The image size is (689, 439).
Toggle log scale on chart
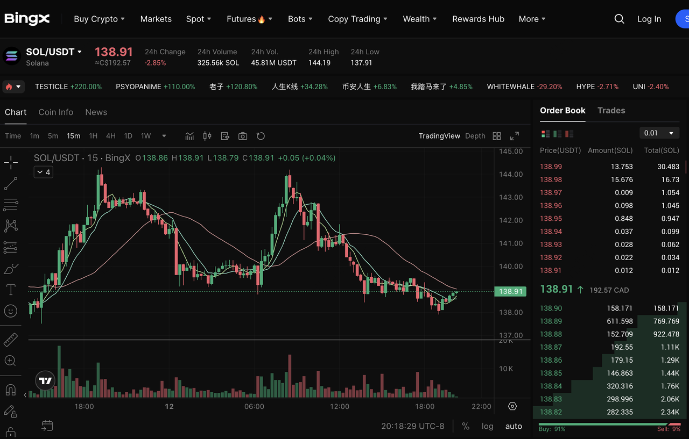click(487, 426)
